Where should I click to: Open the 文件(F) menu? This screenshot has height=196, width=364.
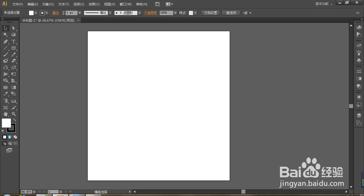point(17,4)
